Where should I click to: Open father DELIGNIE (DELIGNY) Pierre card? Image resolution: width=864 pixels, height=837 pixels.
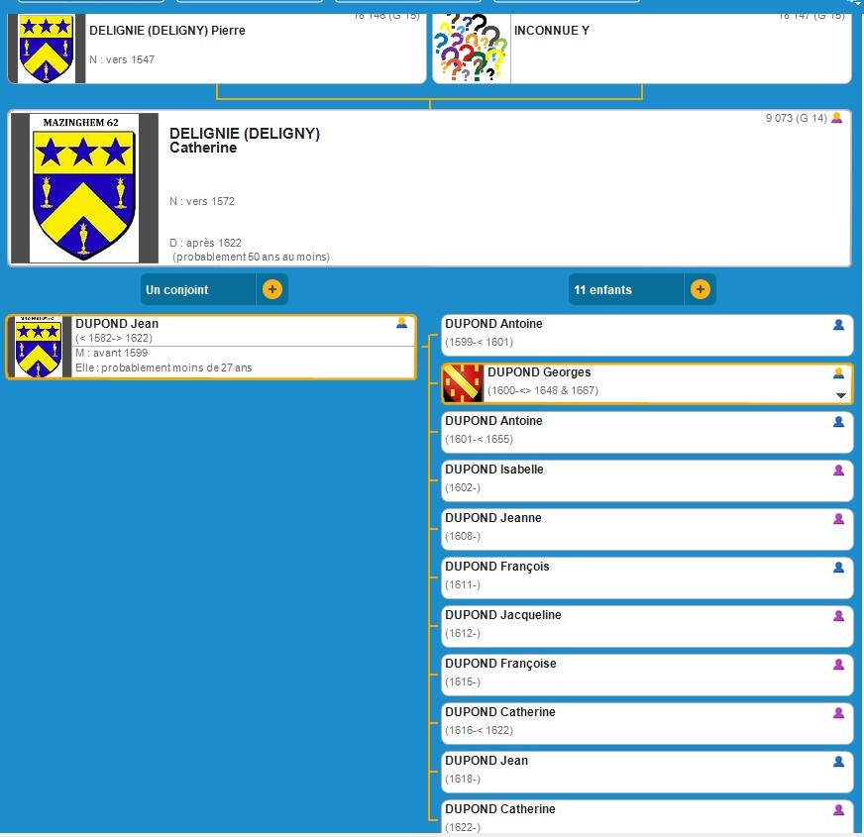tap(248, 45)
